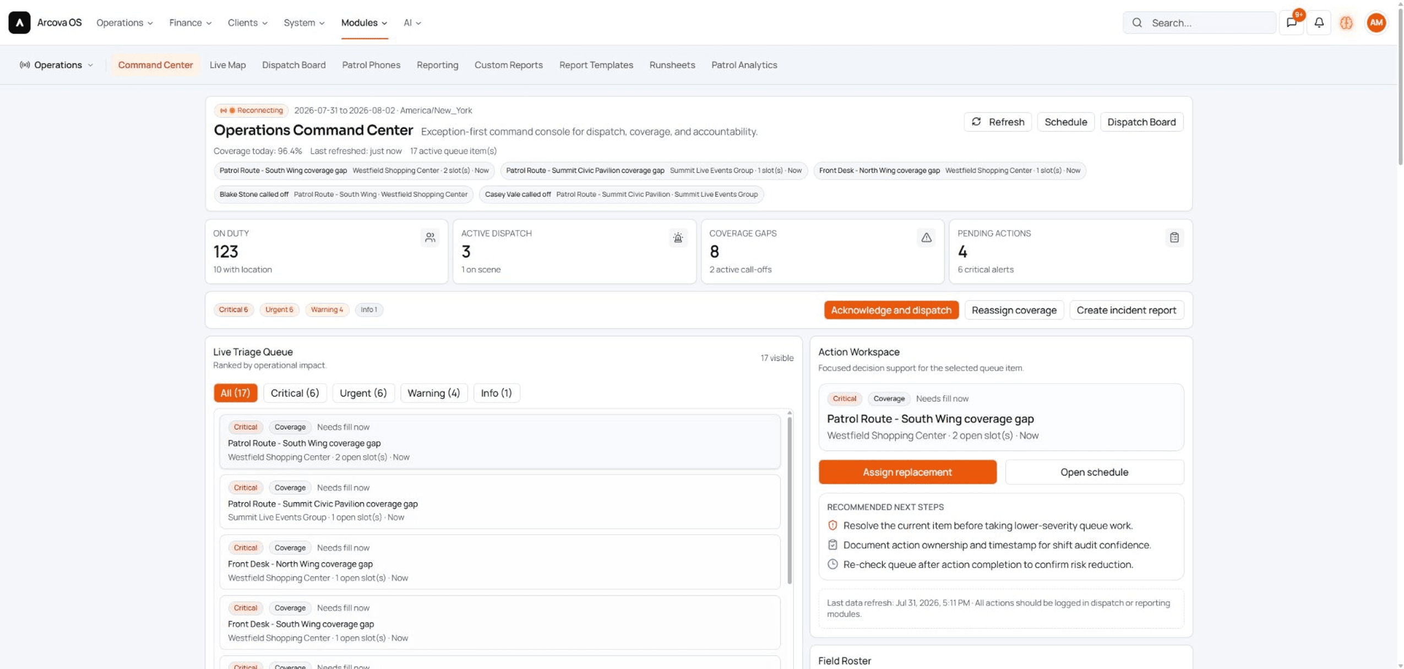Click the Front Desk - North Wing alert chip
The image size is (1404, 669).
949,171
